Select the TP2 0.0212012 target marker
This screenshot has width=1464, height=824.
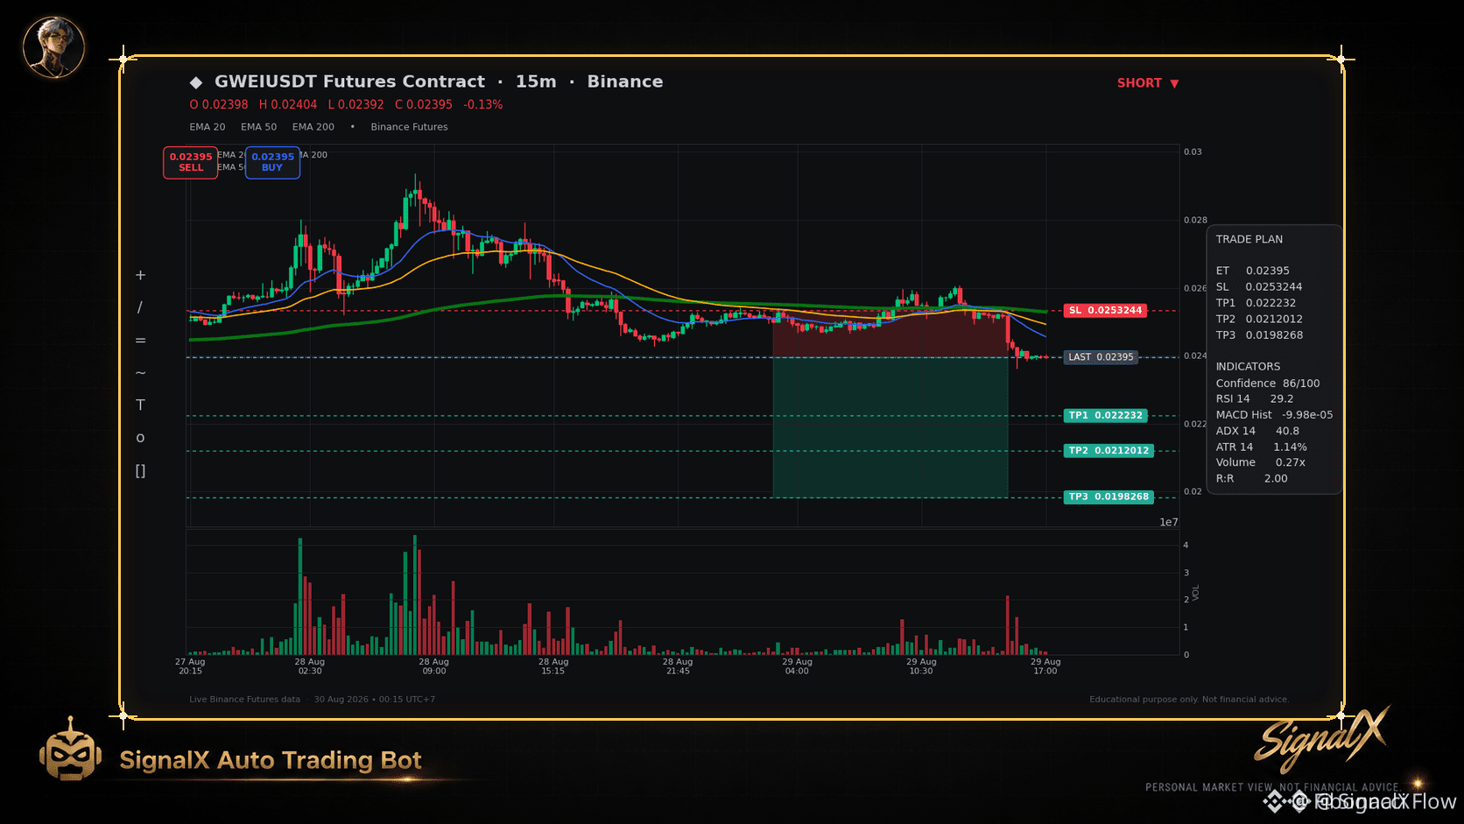[1109, 450]
